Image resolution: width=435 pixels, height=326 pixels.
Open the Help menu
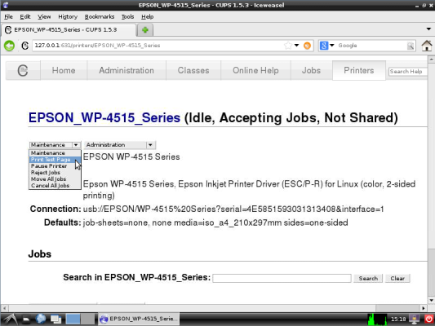pos(147,17)
